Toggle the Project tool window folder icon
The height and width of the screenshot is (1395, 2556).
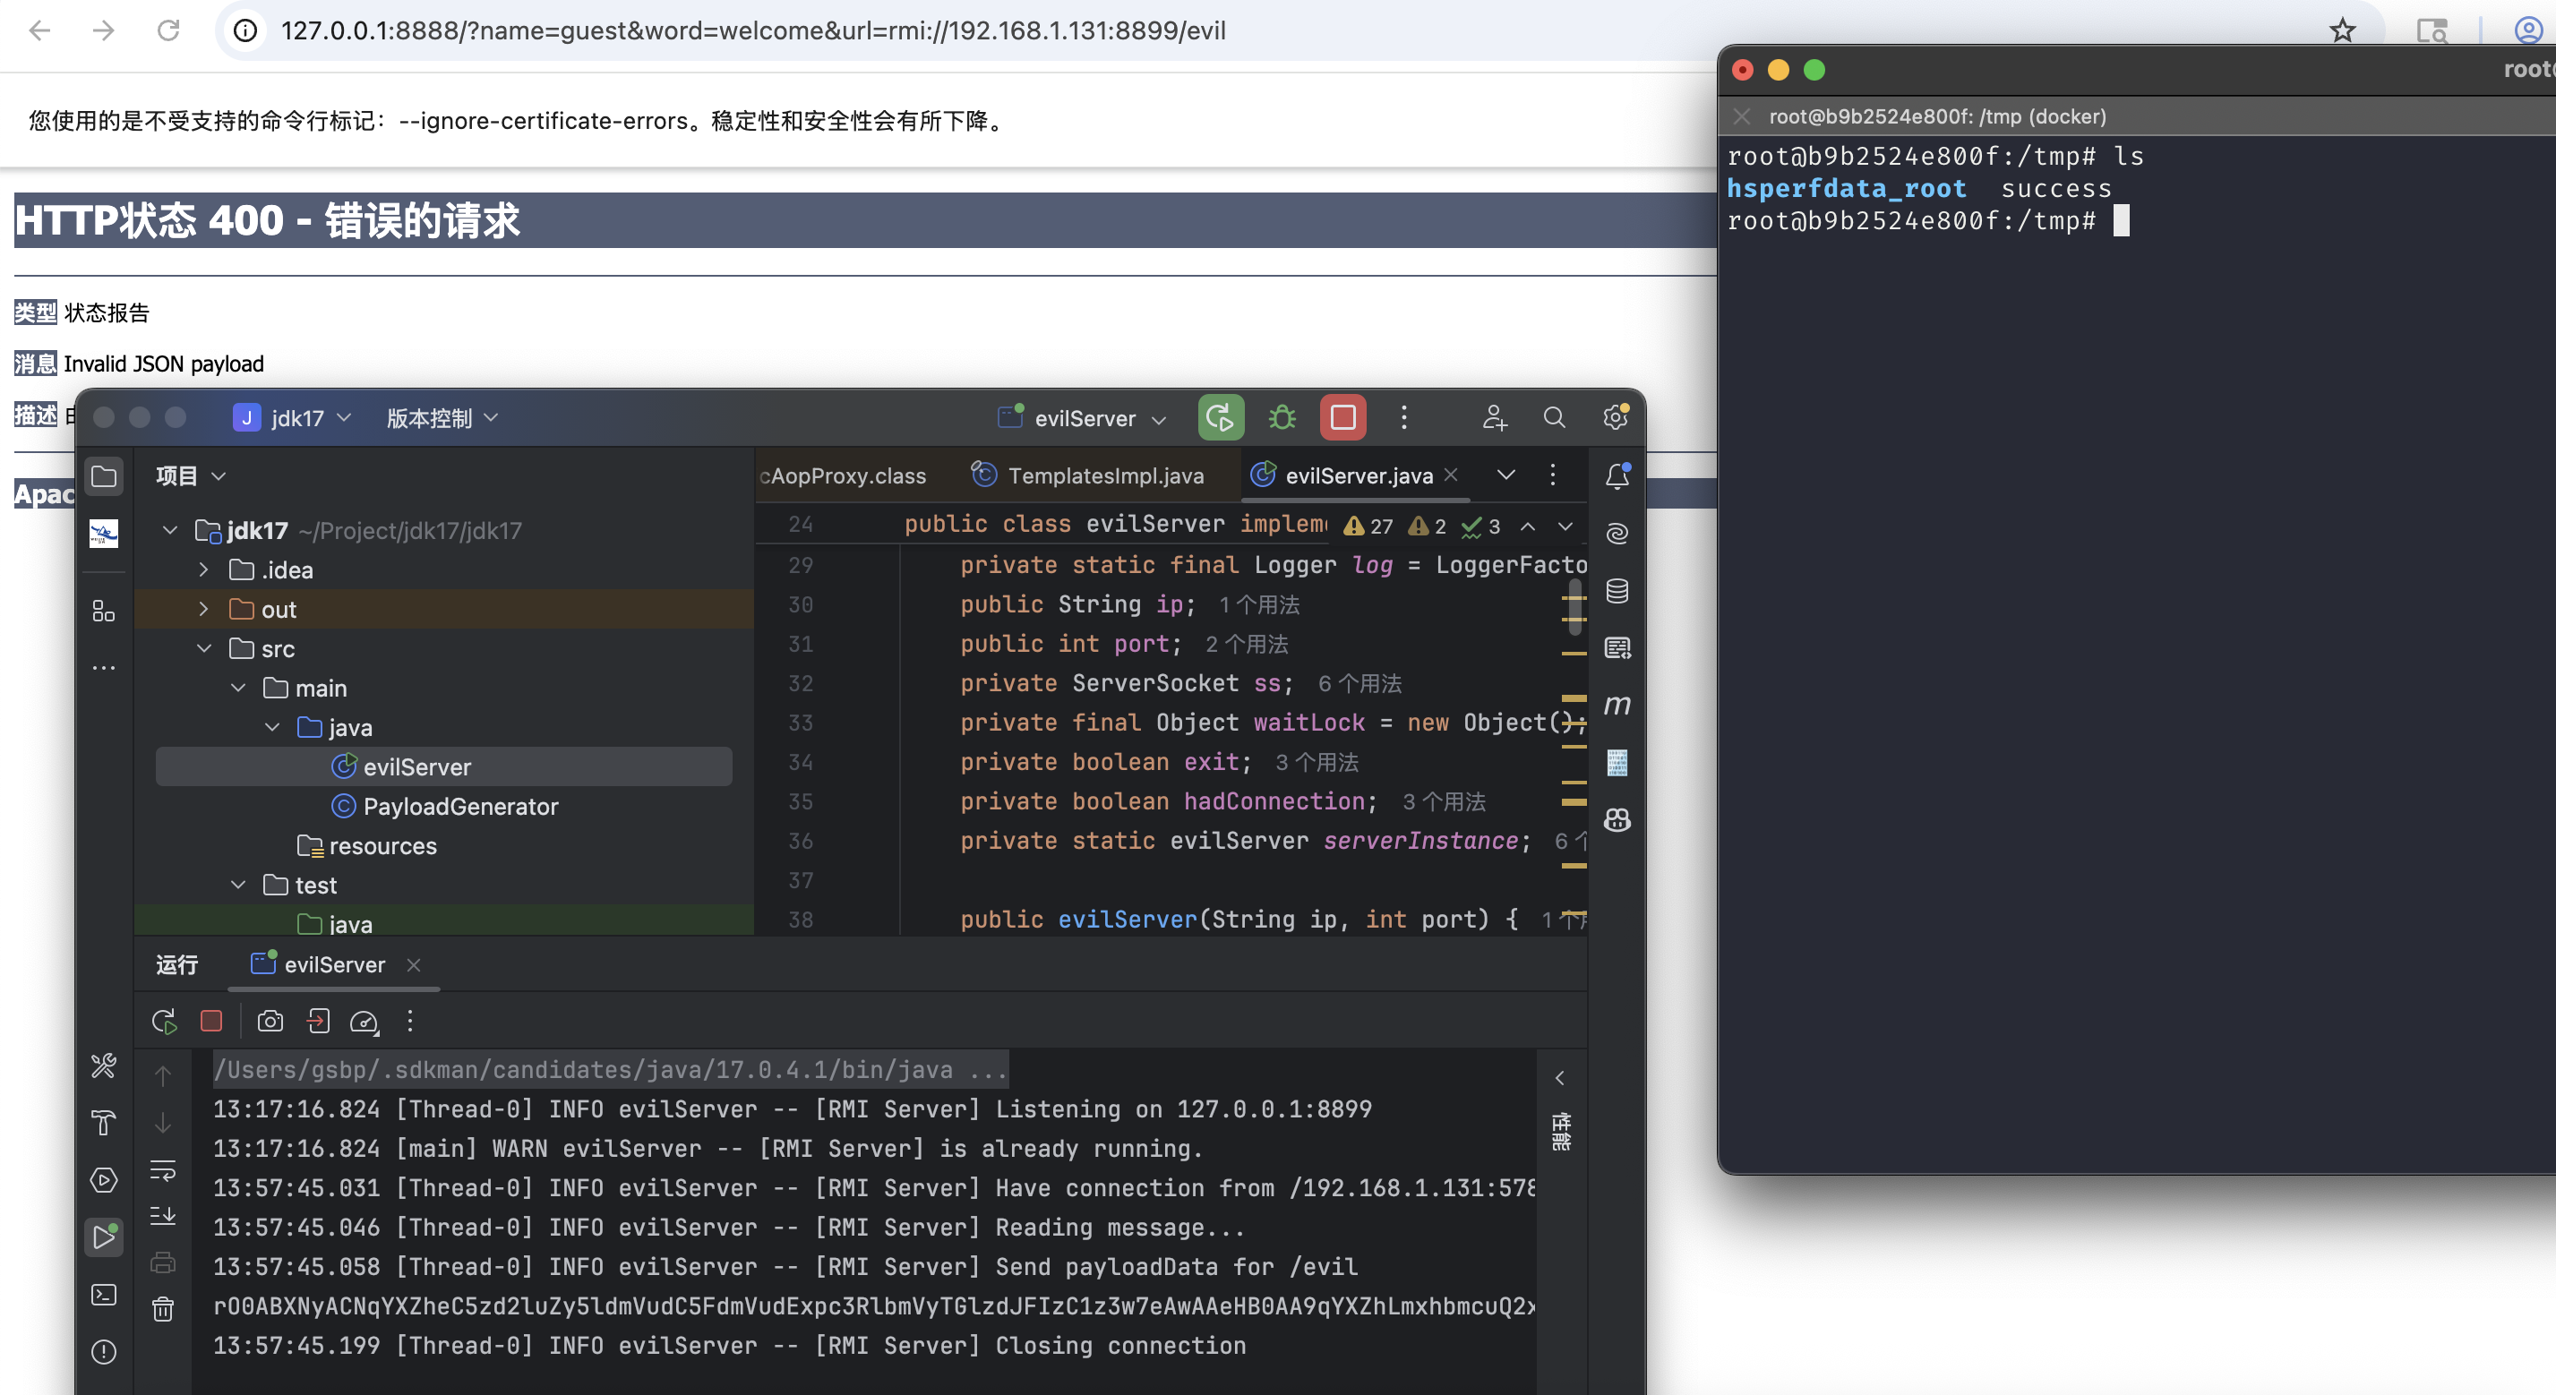pos(103,476)
